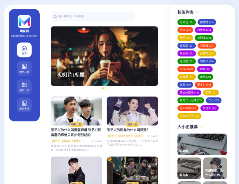The width and height of the screenshot is (239, 184).
Task: Open 明星八卦 section from sidebar
Action: pyautogui.click(x=24, y=68)
